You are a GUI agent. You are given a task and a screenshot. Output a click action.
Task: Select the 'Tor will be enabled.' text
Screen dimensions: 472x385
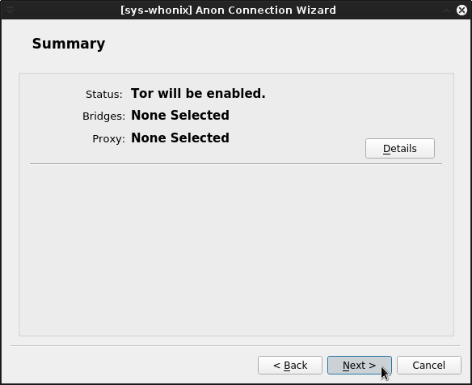(x=198, y=93)
